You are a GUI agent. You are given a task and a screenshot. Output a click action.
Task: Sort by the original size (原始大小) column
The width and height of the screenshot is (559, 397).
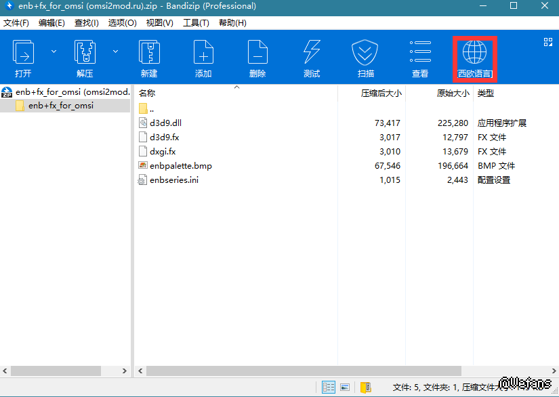pos(453,93)
